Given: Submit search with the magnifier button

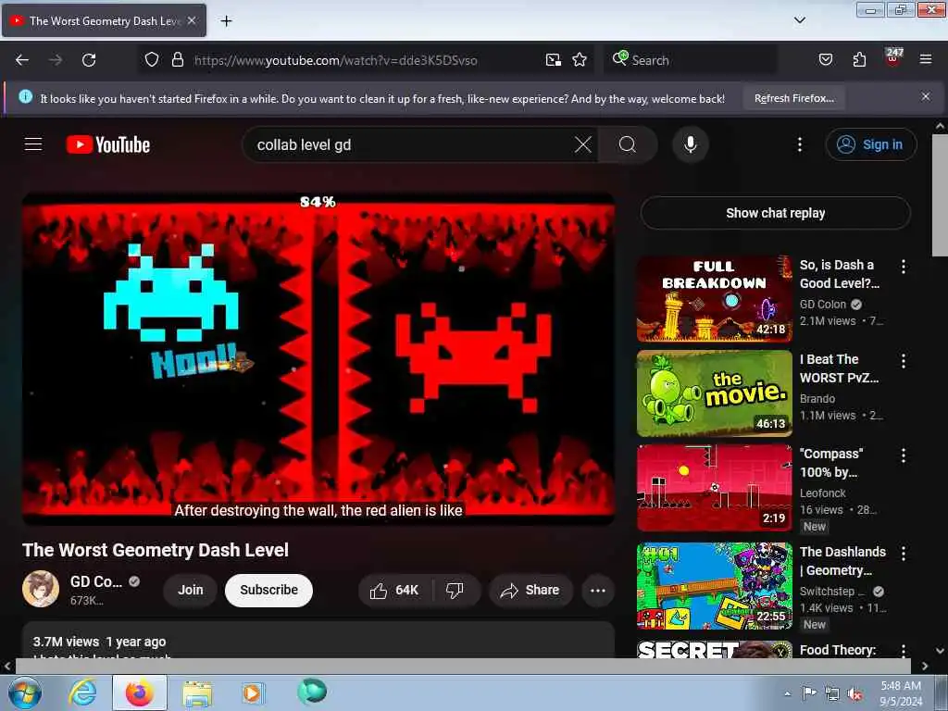Looking at the screenshot, I should (x=628, y=144).
